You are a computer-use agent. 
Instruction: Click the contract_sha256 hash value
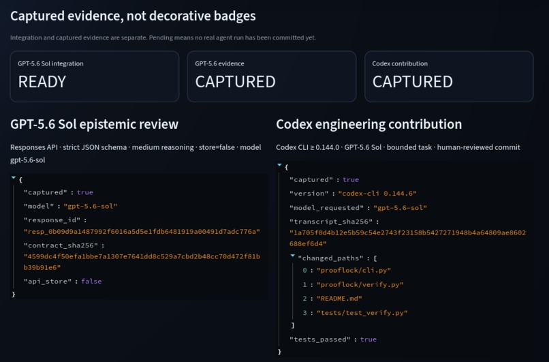click(x=142, y=262)
